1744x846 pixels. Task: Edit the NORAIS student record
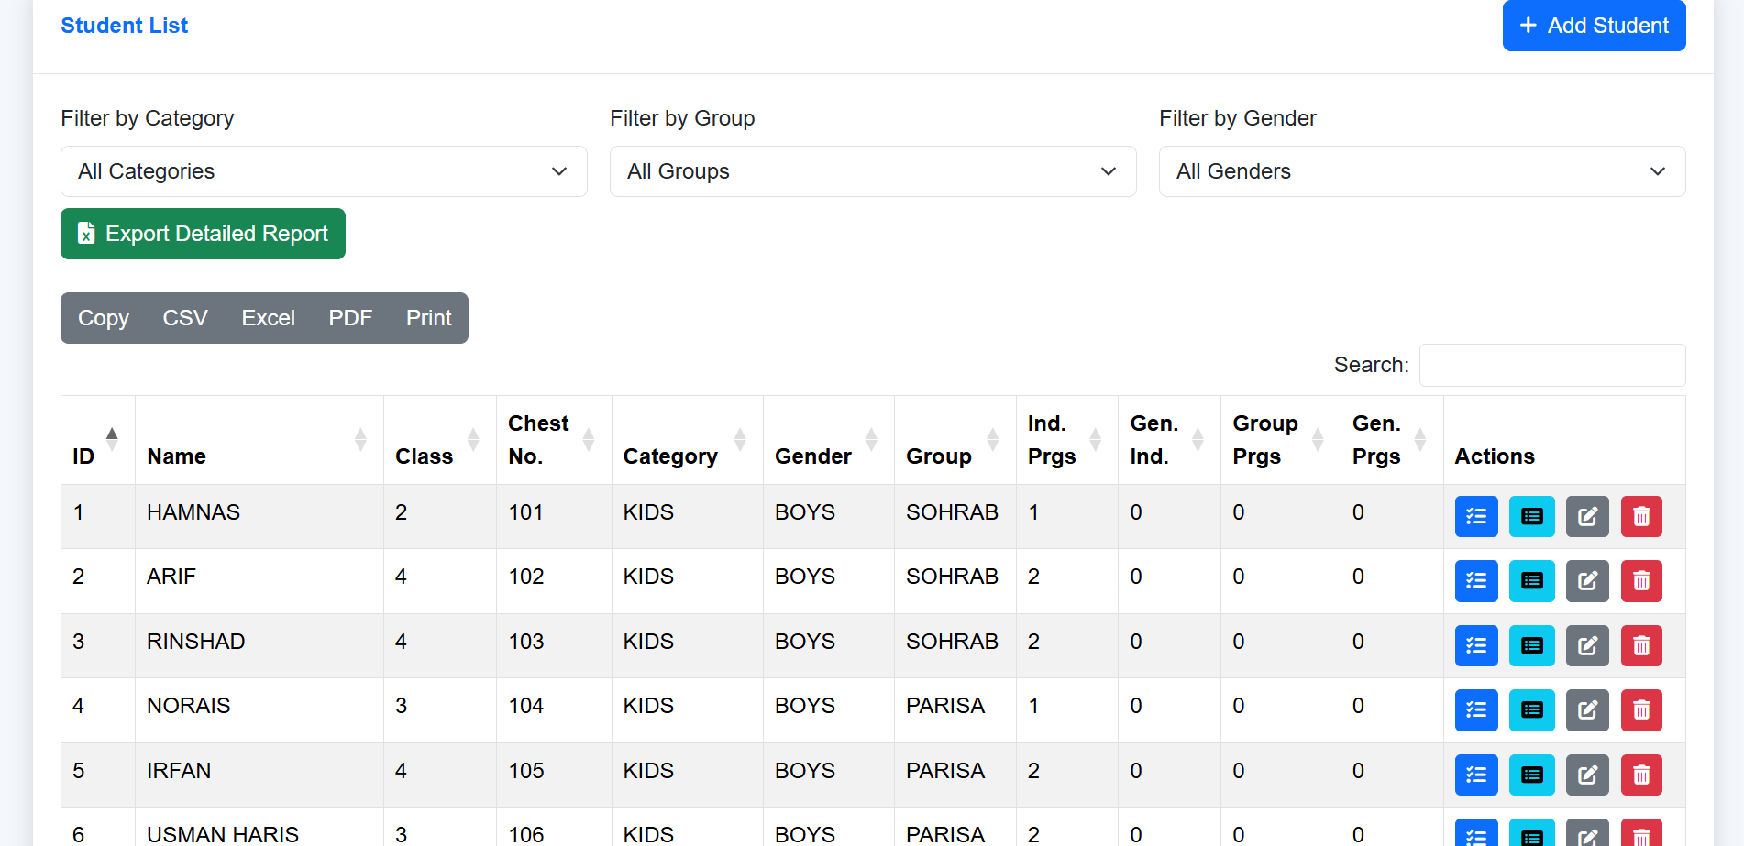coord(1586,710)
